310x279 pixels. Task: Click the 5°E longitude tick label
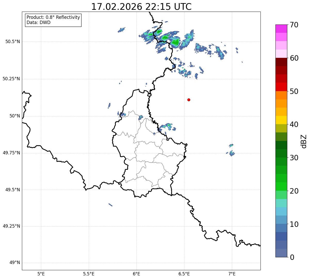click(x=41, y=274)
